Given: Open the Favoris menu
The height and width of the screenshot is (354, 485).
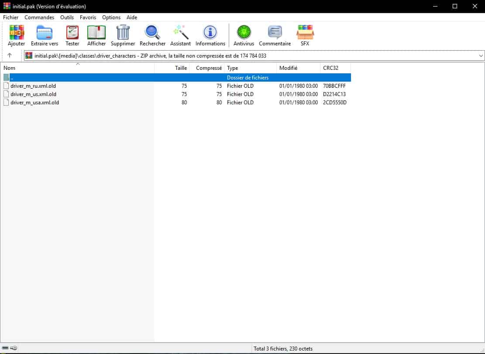Looking at the screenshot, I should click(88, 17).
